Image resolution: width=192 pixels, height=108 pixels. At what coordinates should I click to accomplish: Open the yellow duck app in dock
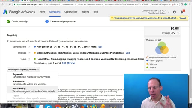(103, 106)
